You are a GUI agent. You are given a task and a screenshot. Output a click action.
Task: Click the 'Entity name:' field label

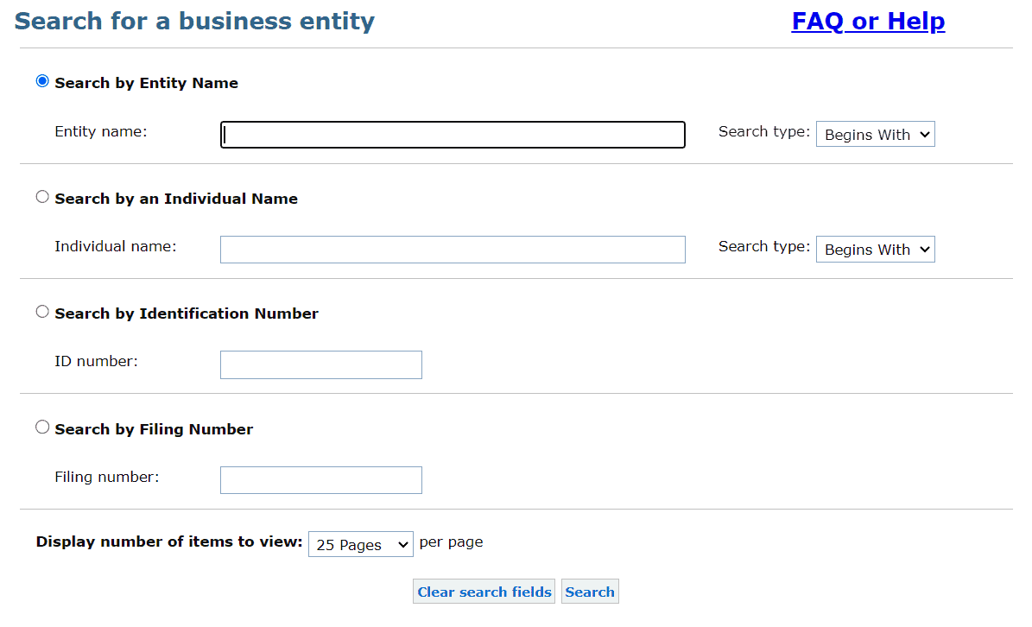tap(101, 131)
